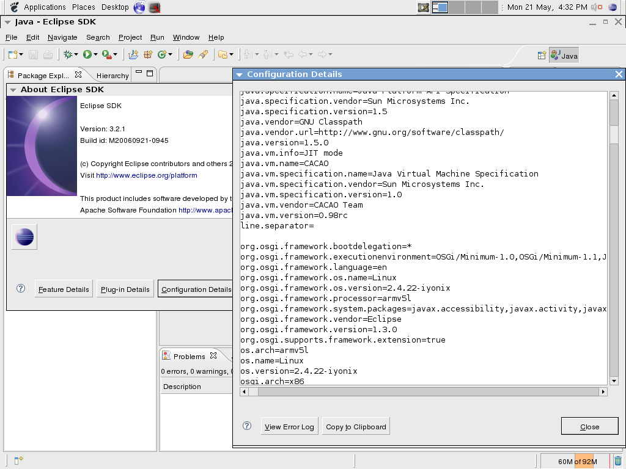
Task: Open the External Tools dropdown arrow
Action: pos(116,55)
